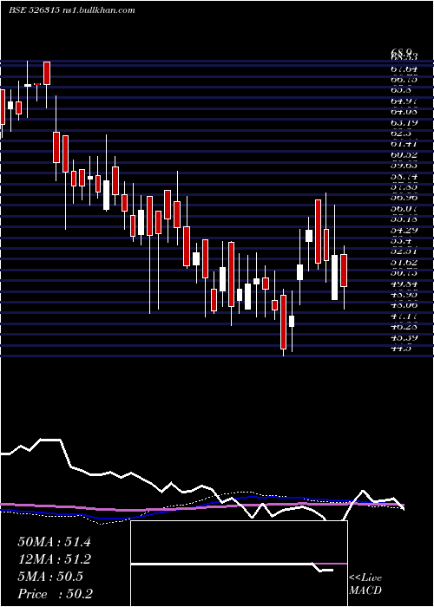Click the 60.52 price axis label
The height and width of the screenshot is (607, 434).
[x=404, y=155]
